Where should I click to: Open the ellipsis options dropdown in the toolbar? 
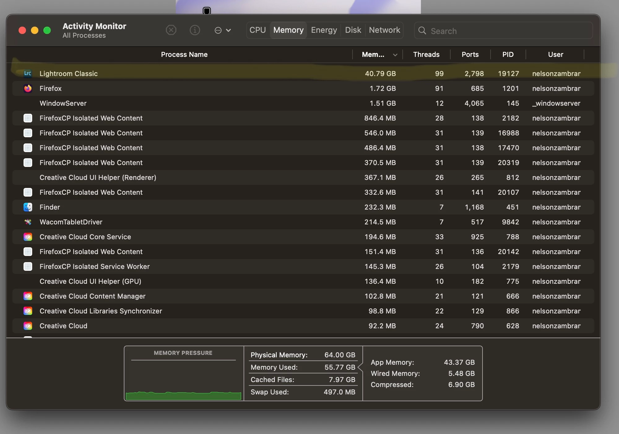pyautogui.click(x=223, y=30)
